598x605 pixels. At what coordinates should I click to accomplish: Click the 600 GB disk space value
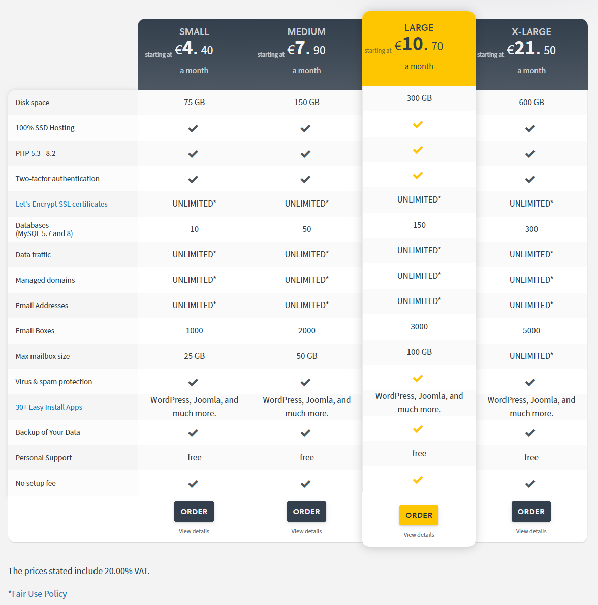tap(531, 102)
